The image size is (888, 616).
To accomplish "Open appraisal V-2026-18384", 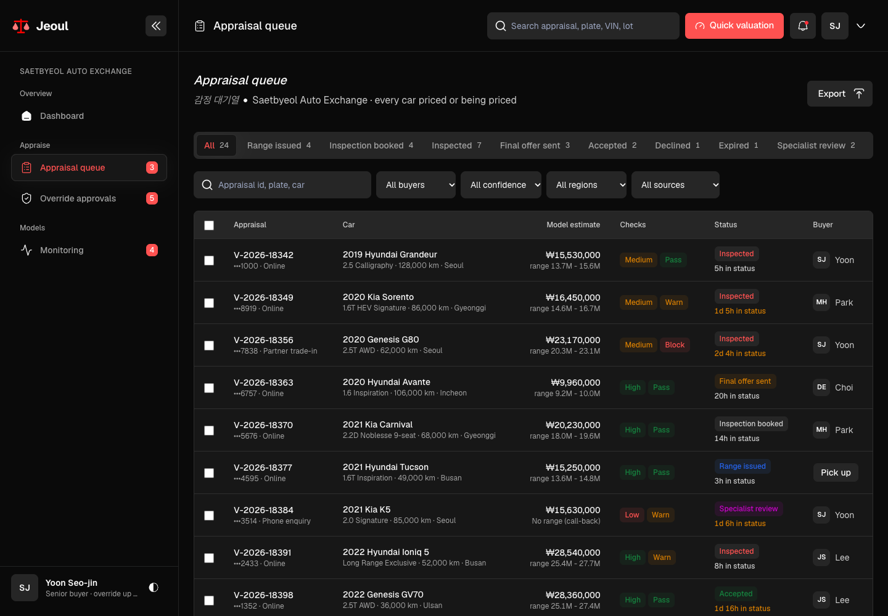I will pyautogui.click(x=263, y=510).
